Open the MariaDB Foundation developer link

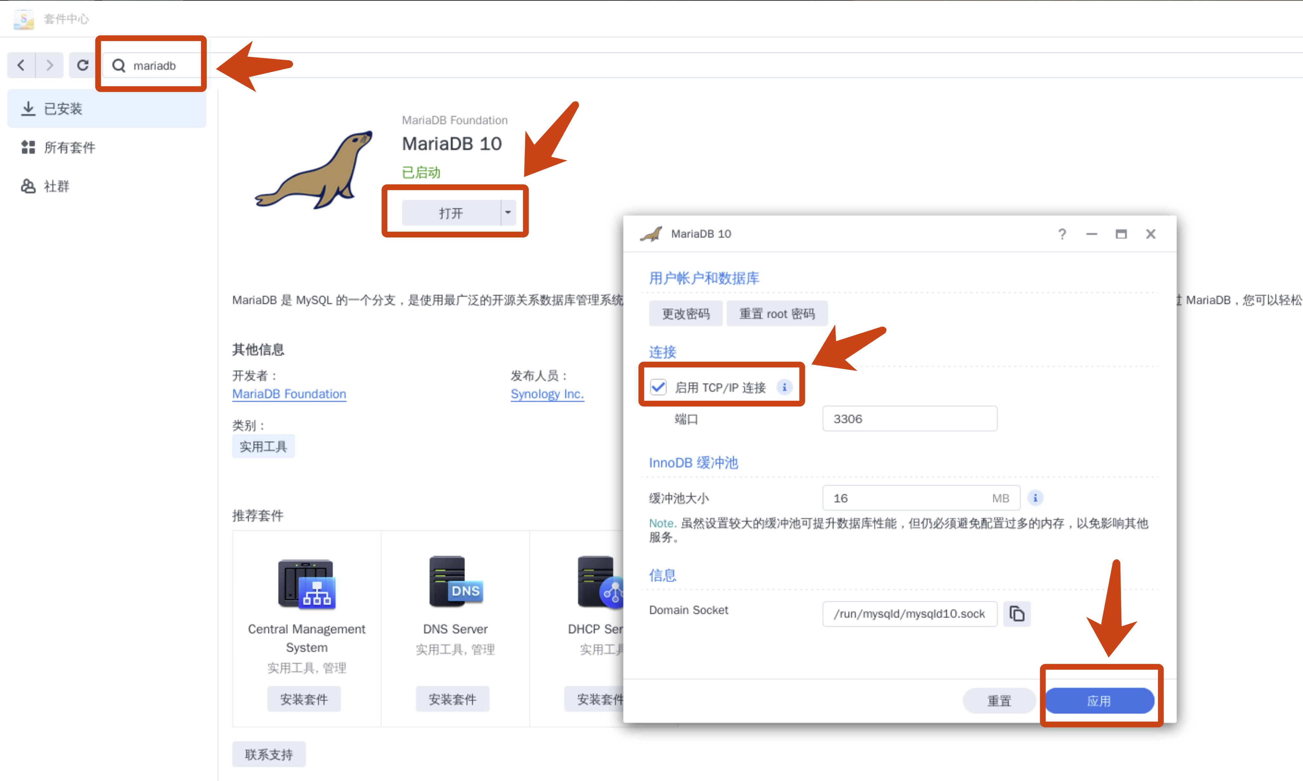pos(289,394)
